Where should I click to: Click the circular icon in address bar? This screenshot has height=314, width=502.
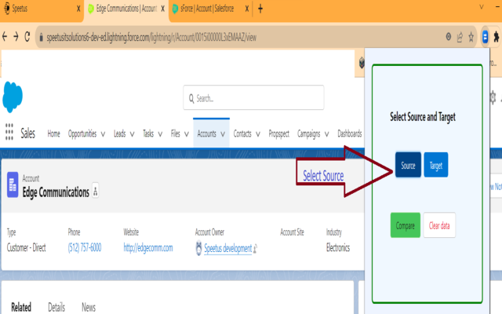pos(449,37)
